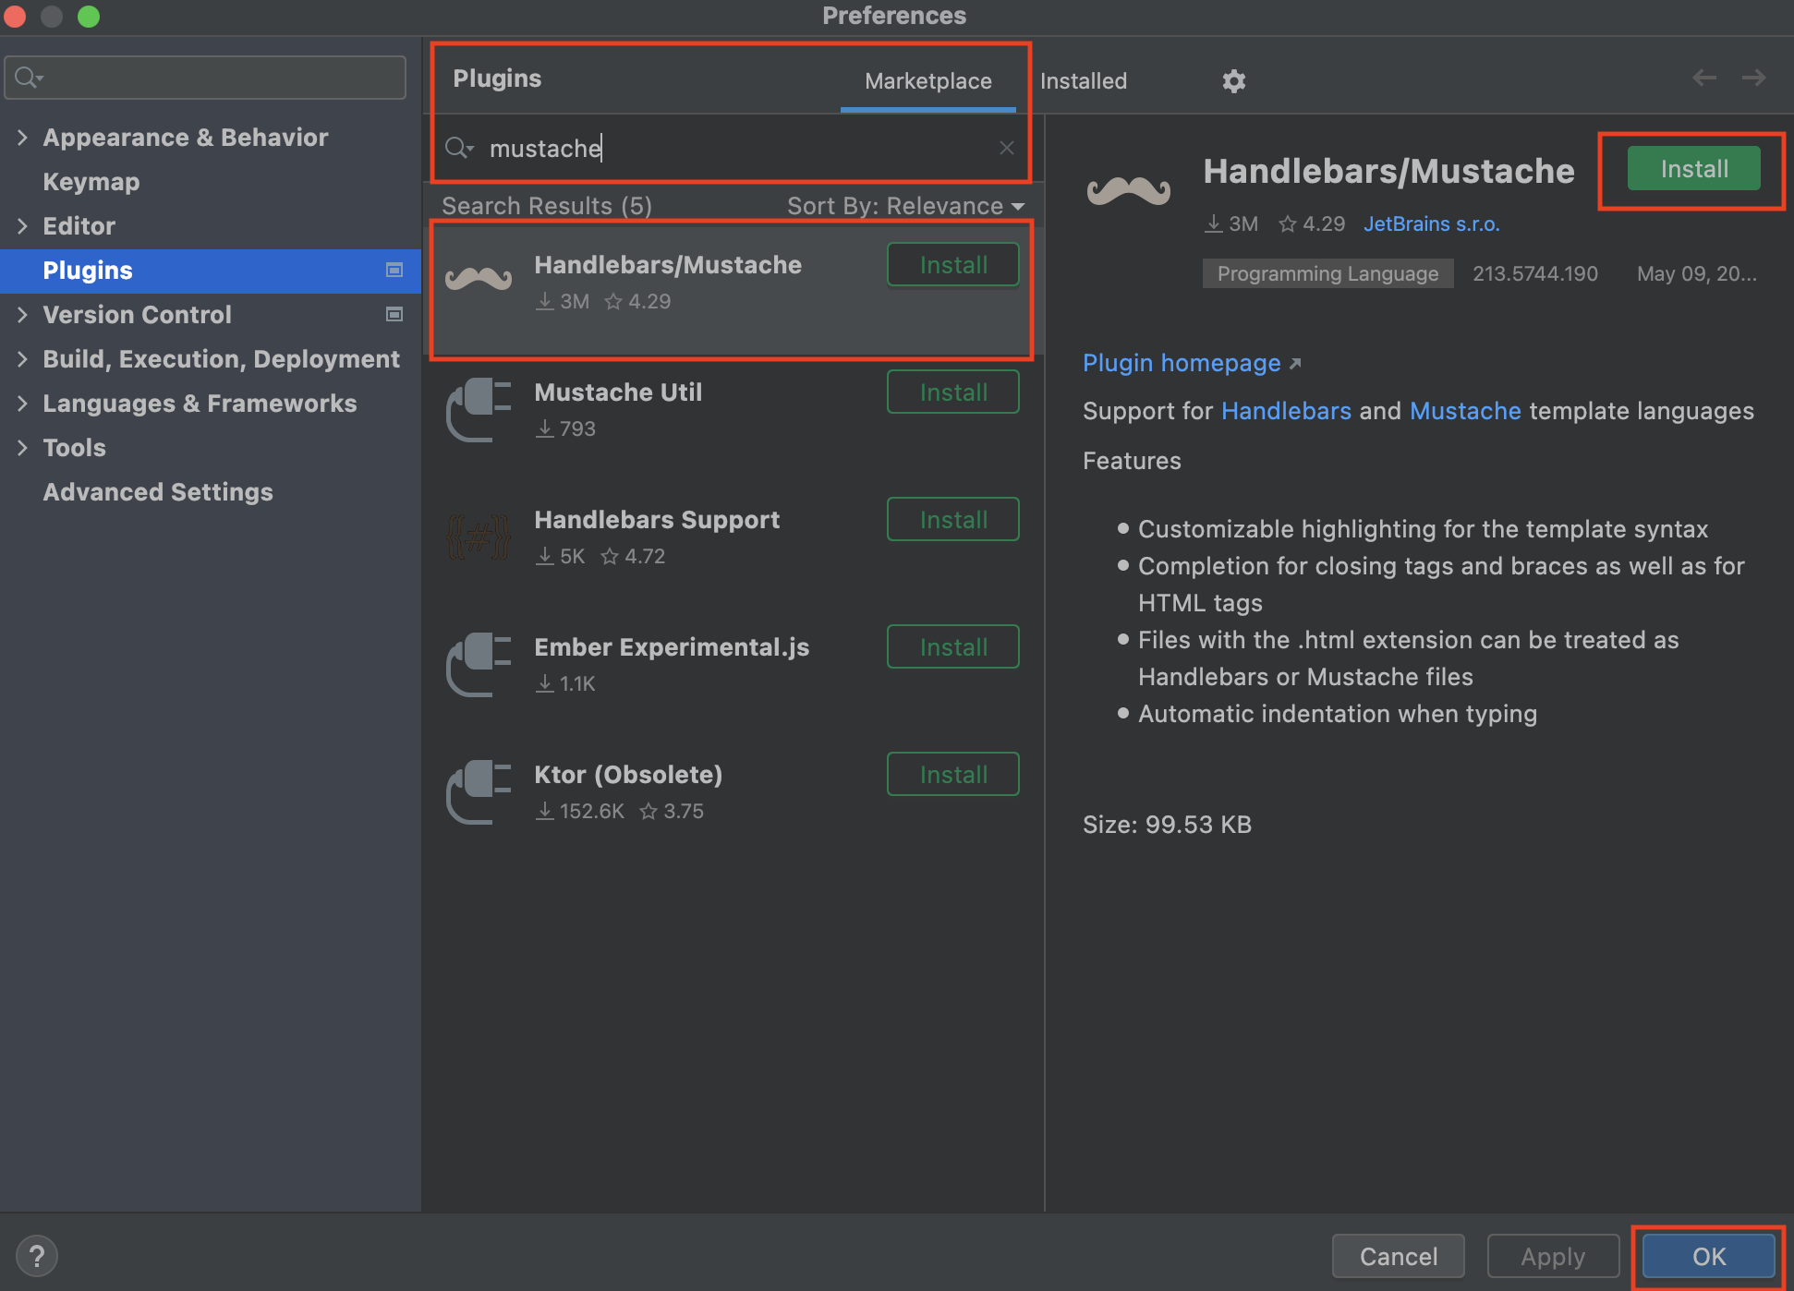Viewport: 1794px width, 1291px height.
Task: Go back with the left arrow
Action: (1704, 78)
